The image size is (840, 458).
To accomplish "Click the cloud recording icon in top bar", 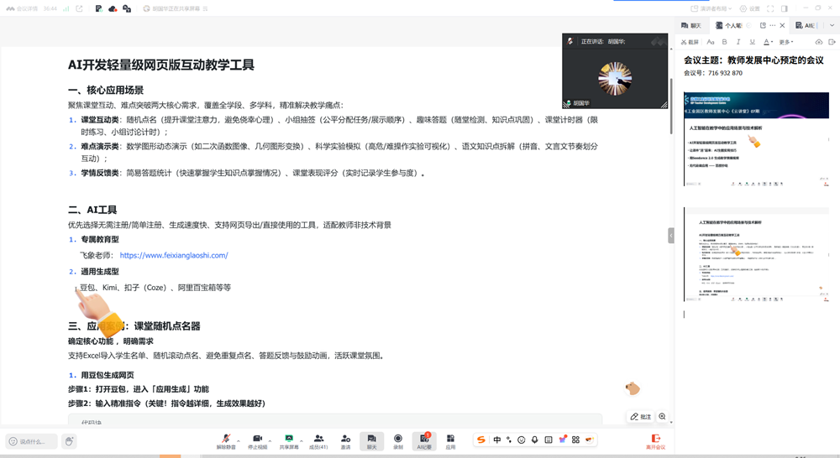I will tap(113, 8).
